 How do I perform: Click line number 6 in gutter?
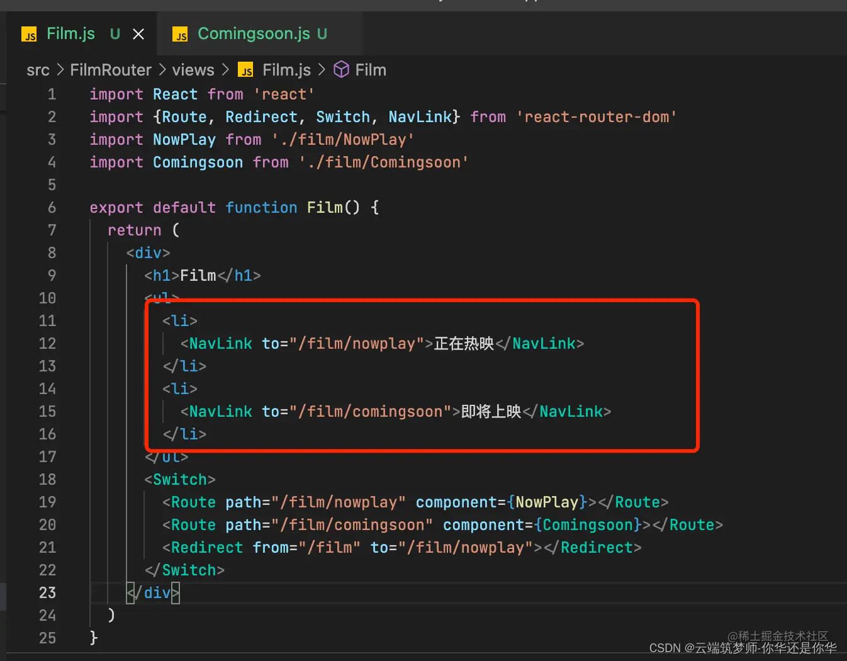(52, 208)
